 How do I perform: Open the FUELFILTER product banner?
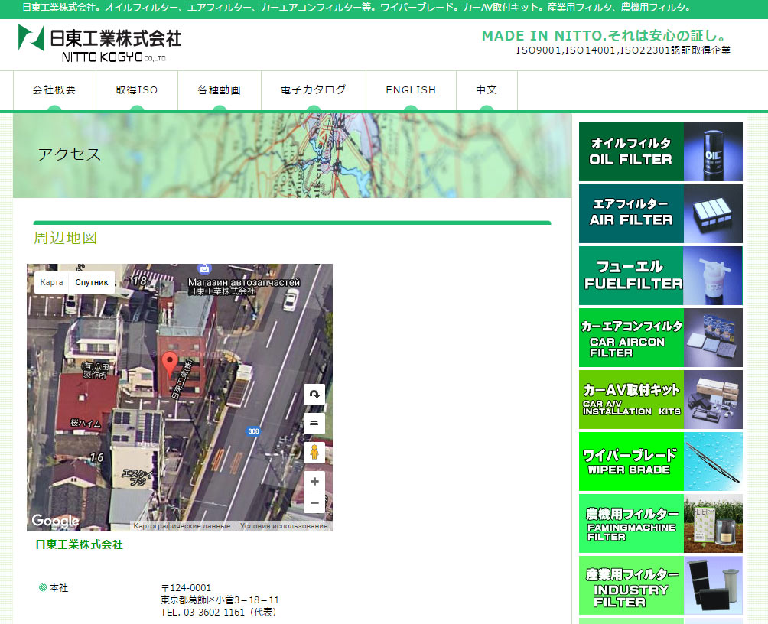(660, 276)
